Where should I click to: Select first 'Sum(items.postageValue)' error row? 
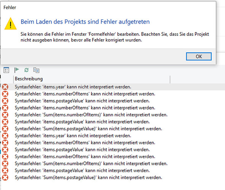tap(113, 129)
